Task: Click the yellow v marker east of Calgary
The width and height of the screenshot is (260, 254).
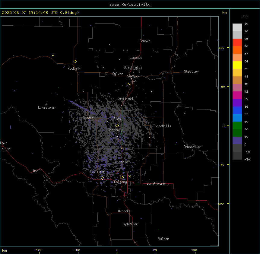Action: pyautogui.click(x=129, y=176)
